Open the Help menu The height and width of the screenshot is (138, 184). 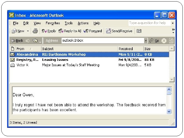(97, 23)
